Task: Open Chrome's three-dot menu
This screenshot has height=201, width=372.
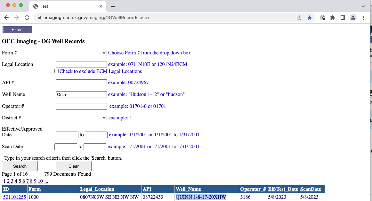Action: (x=363, y=18)
